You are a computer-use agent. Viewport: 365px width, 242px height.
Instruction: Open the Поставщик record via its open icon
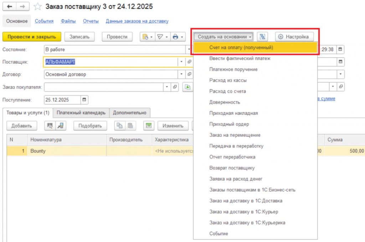point(190,62)
